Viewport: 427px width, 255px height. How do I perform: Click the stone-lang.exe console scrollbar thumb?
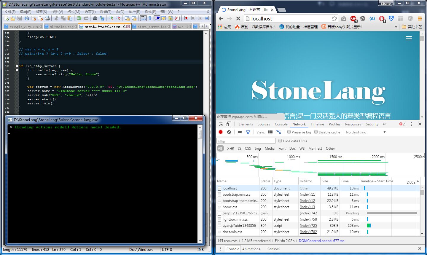(x=200, y=134)
